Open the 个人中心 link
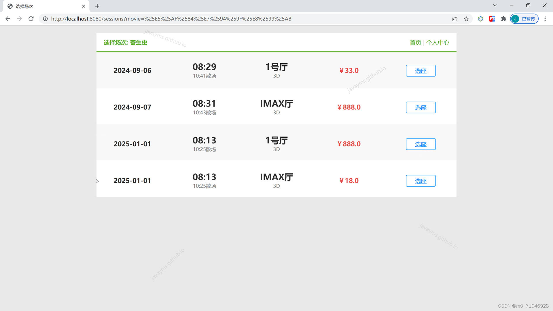 pyautogui.click(x=438, y=42)
